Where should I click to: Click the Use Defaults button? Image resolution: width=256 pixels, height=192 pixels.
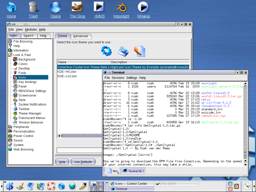click(83, 162)
